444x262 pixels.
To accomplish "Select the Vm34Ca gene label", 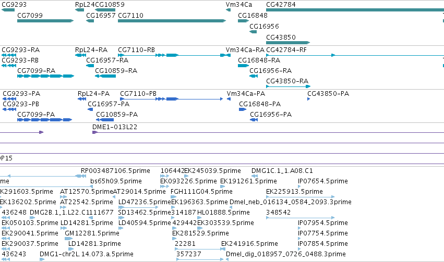I will 239,5.
